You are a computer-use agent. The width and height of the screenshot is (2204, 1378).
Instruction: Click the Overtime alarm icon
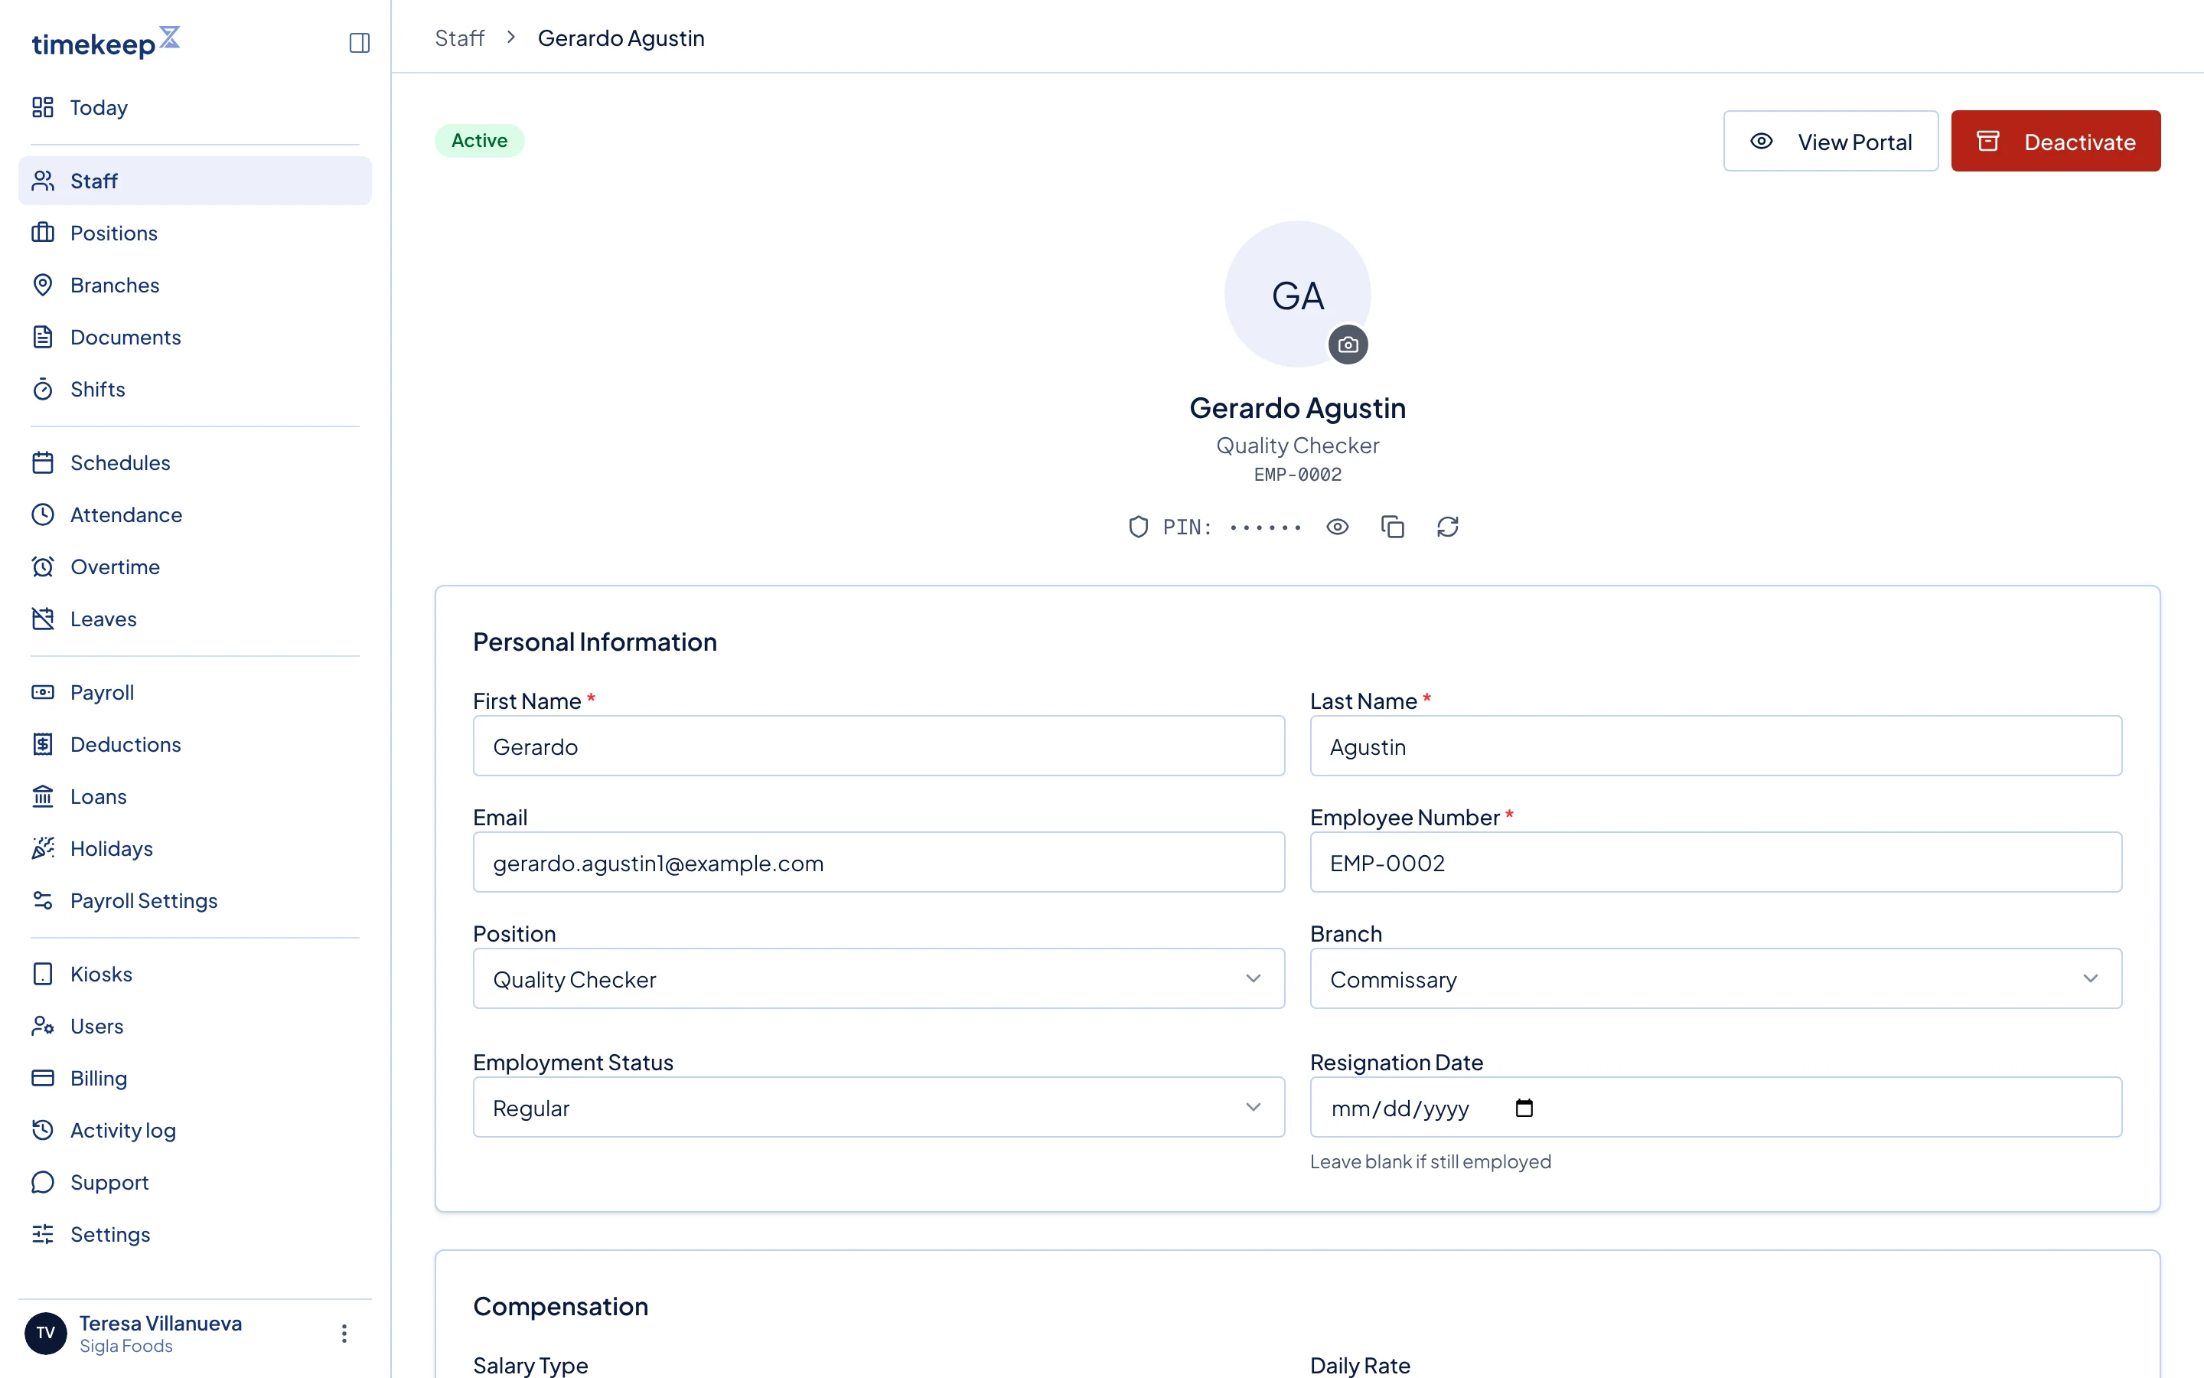click(43, 567)
